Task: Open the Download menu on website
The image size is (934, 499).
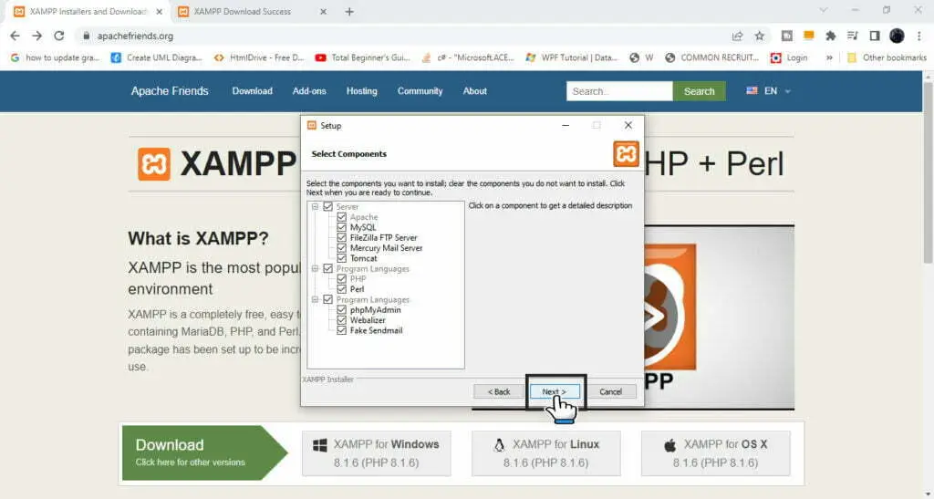Action: click(x=252, y=91)
